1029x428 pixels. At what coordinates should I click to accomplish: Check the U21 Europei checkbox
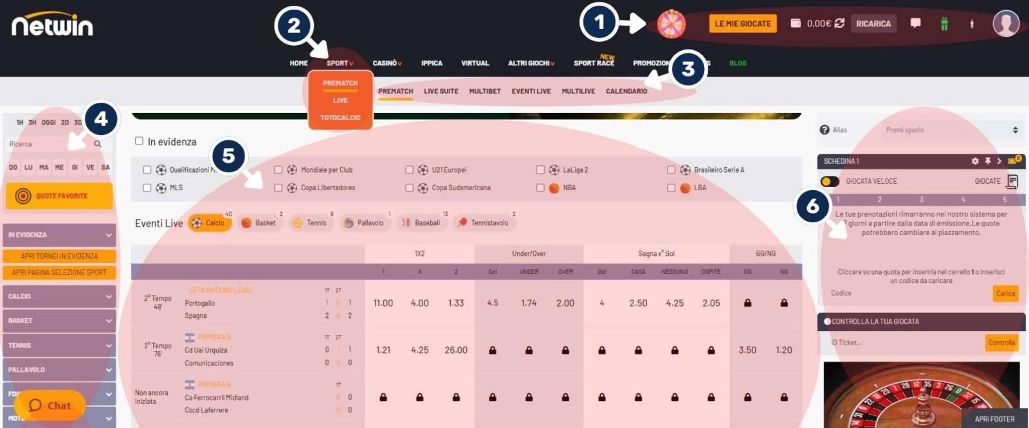pos(410,170)
